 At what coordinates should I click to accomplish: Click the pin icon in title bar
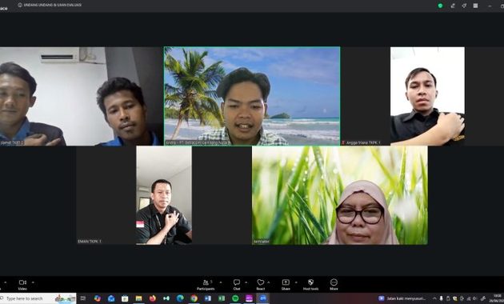[x=464, y=6]
